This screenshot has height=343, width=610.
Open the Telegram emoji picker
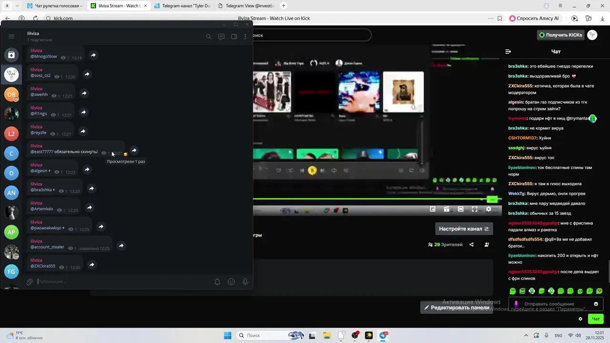tap(231, 282)
